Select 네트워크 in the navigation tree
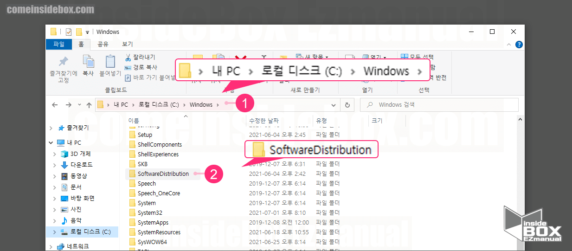Viewport: 572px width, 251px height. (78, 247)
